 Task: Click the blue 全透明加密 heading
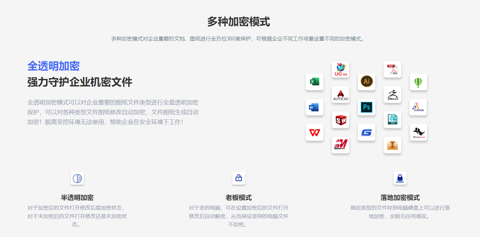point(53,66)
